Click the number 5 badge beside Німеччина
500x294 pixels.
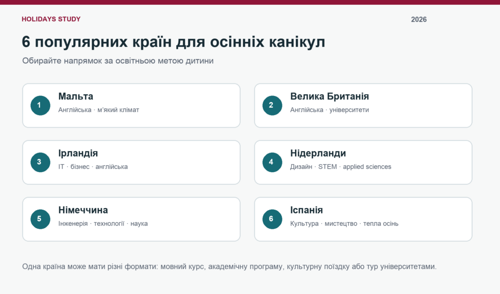tap(40, 219)
